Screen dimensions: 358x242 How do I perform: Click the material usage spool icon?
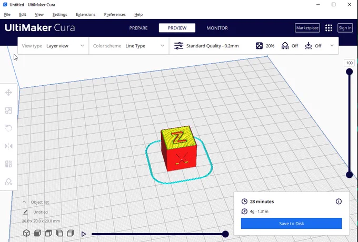[244, 211]
